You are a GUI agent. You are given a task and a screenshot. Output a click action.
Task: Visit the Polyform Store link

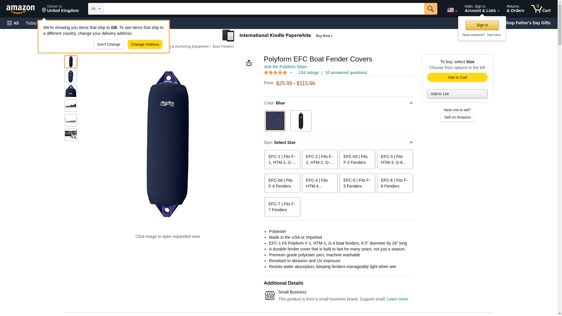285,67
